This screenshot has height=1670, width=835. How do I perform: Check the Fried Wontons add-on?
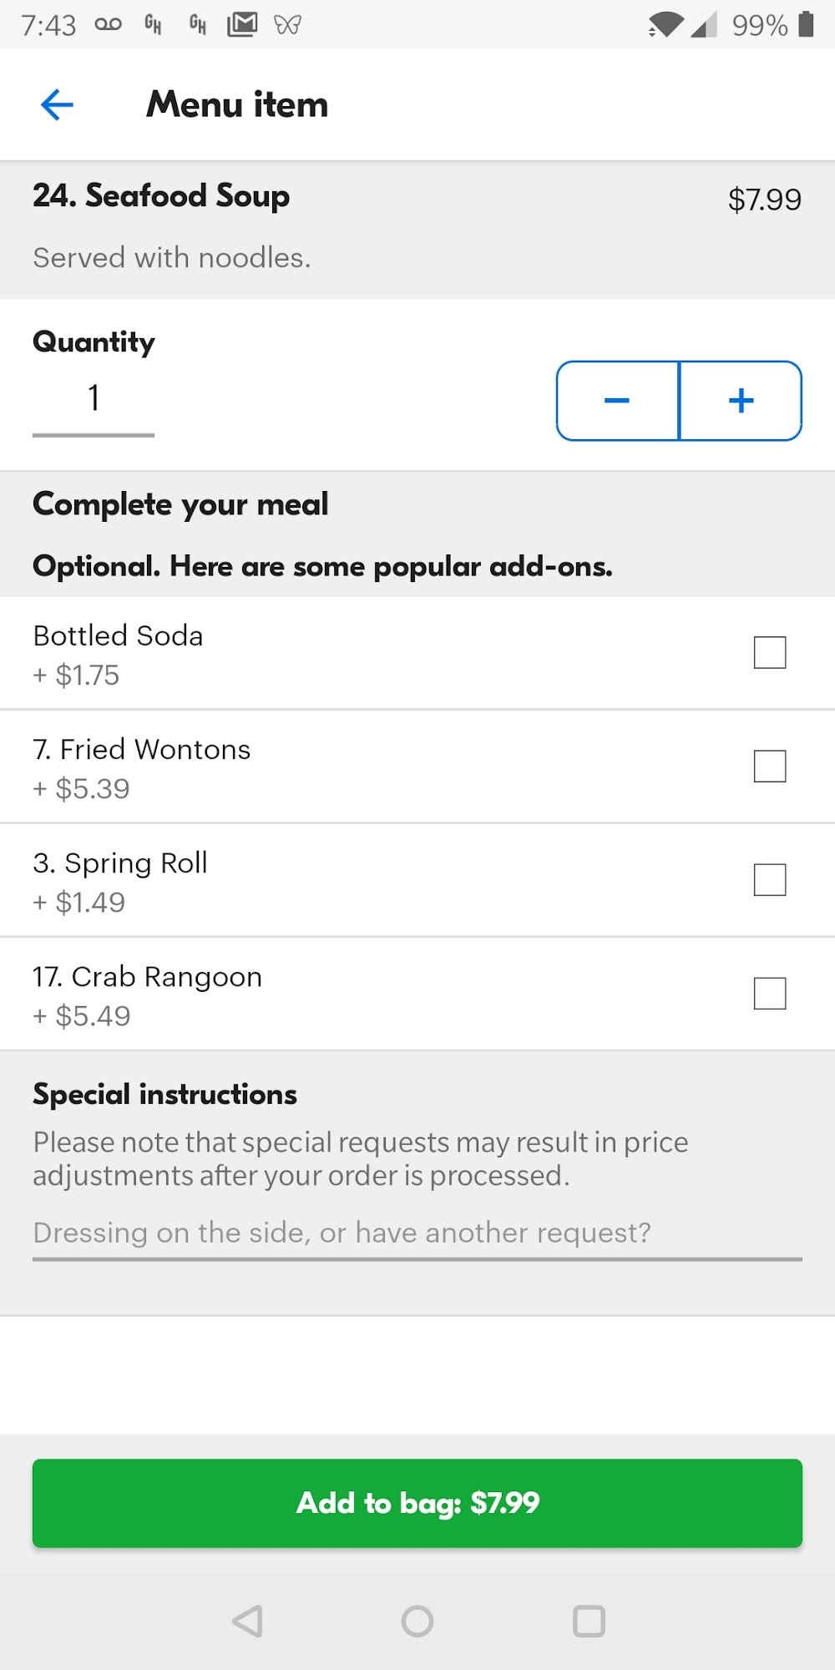pyautogui.click(x=770, y=766)
